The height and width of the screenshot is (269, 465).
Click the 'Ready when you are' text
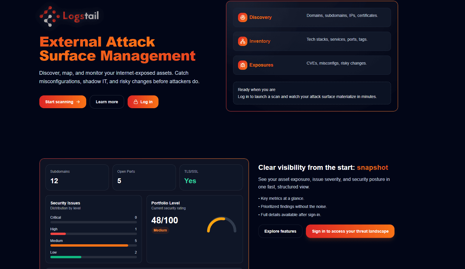point(257,90)
